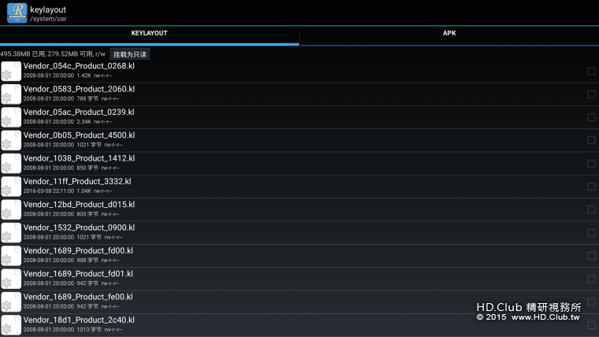
Task: Click file icon for Vendor_0b05_Product_4500.kl
Action: point(11,140)
